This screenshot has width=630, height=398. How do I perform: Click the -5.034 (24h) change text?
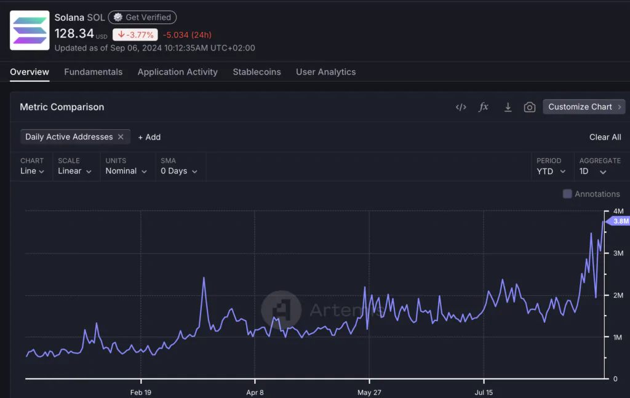coord(187,35)
